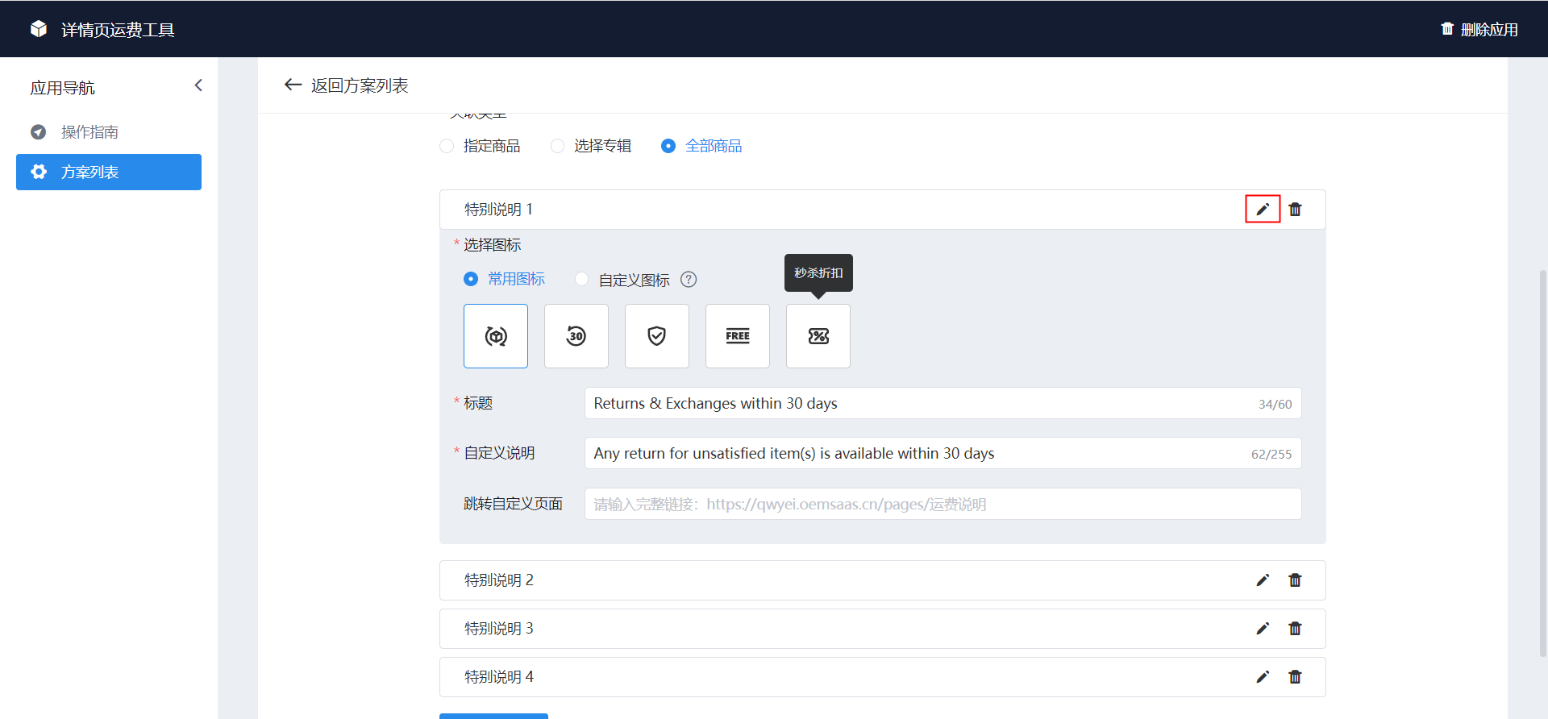Expand the 特别说明 3 row
Image resolution: width=1548 pixels, height=719 pixels.
882,629
